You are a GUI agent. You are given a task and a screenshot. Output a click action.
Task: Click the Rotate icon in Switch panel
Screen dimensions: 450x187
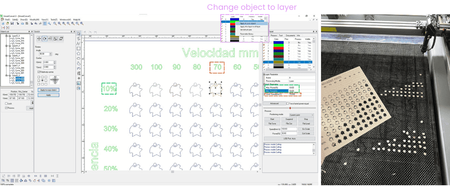pyautogui.click(x=45, y=38)
